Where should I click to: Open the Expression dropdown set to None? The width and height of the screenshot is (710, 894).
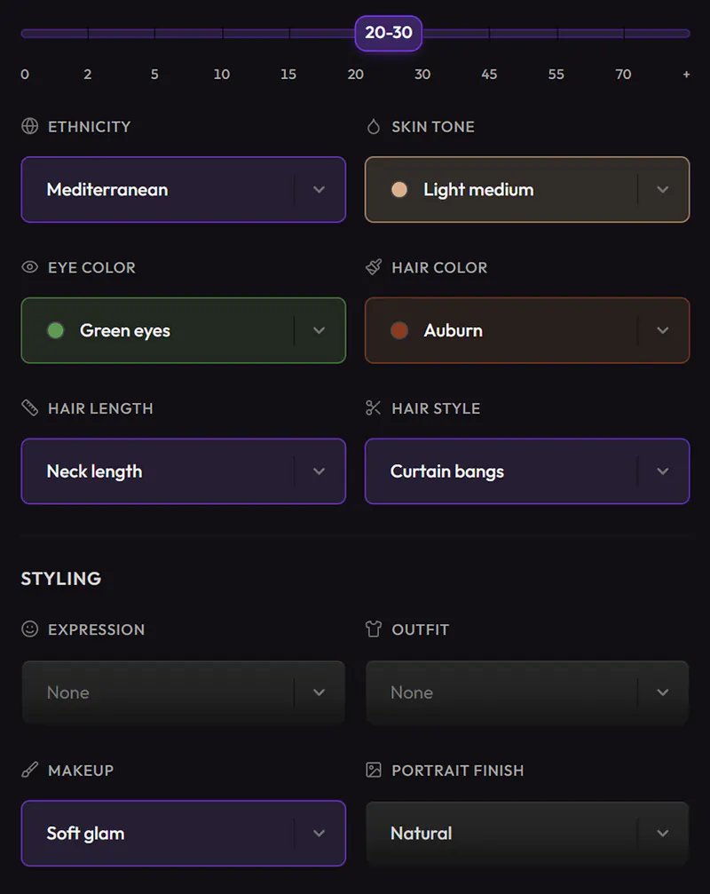(x=184, y=692)
